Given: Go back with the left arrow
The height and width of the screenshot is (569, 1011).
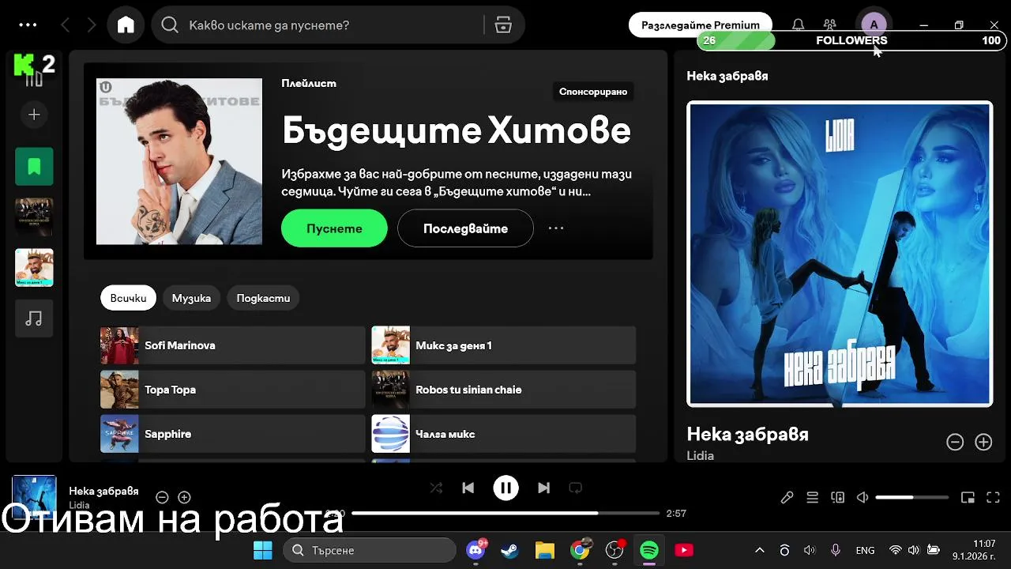Looking at the screenshot, I should click(x=66, y=25).
